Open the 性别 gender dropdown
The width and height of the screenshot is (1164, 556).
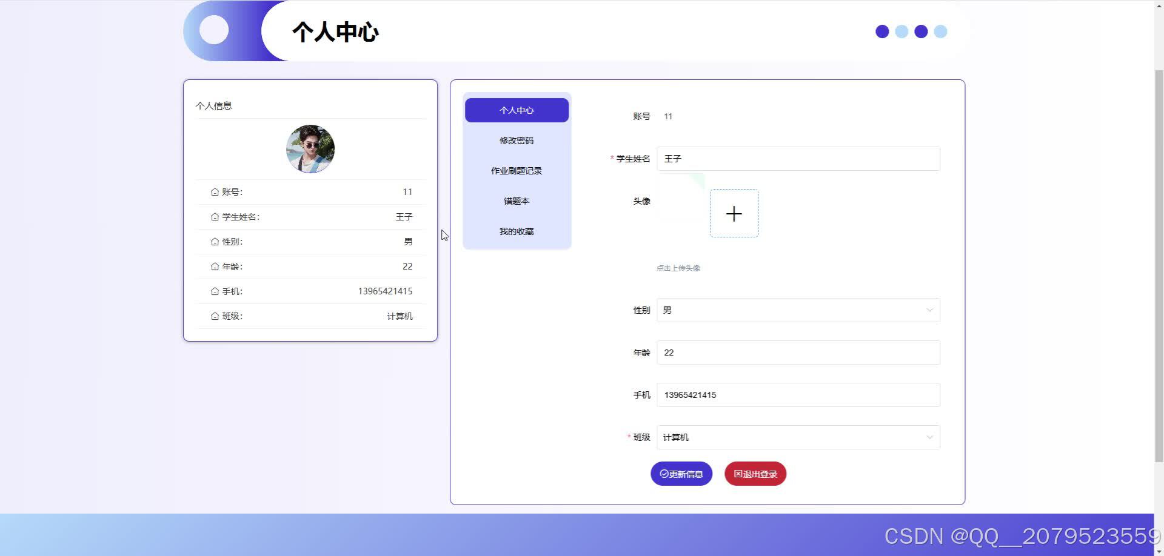(797, 309)
